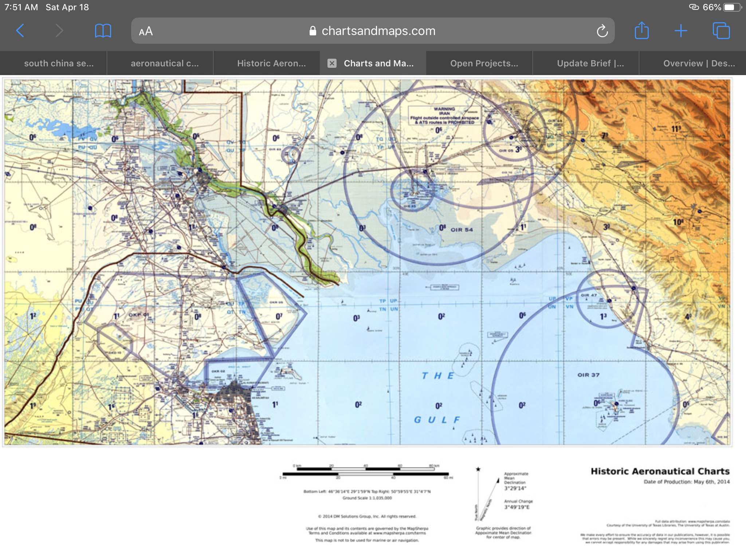Tap the AA reader format button

pos(146,31)
